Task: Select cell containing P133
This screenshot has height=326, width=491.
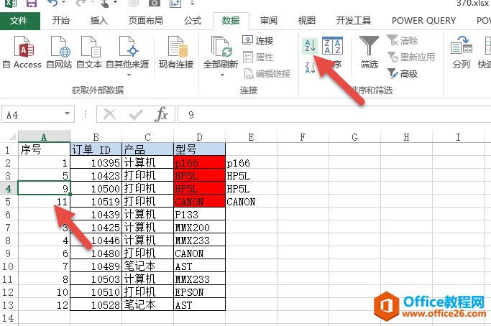Action: pos(199,215)
